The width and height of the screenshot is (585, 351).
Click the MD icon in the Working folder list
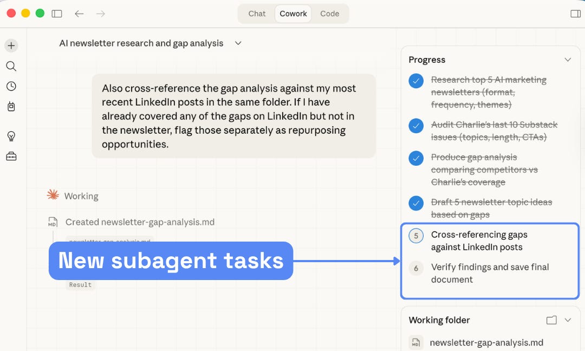(415, 342)
